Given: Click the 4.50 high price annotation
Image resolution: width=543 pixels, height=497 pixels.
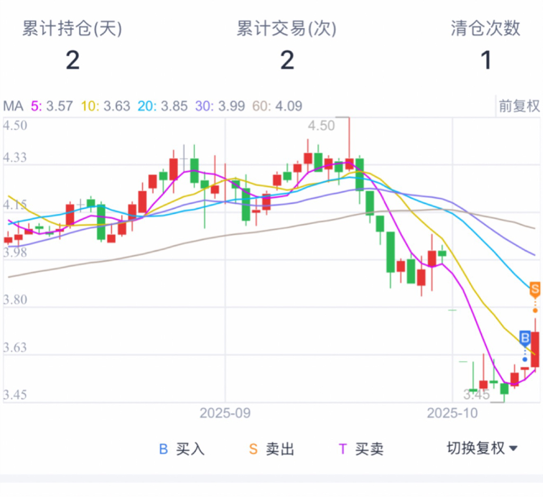Looking at the screenshot, I should point(321,126).
